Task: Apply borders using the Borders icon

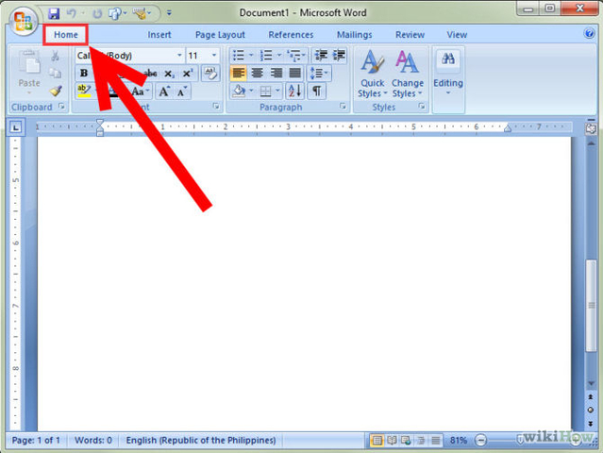Action: pos(265,92)
